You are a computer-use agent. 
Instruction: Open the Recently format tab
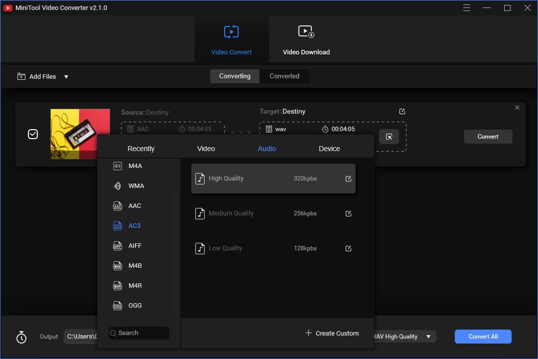click(140, 149)
